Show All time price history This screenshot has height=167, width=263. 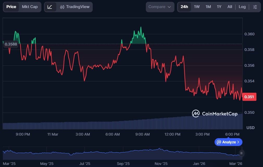229,7
